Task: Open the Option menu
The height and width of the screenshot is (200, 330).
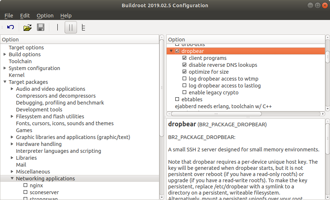Action: coord(45,16)
